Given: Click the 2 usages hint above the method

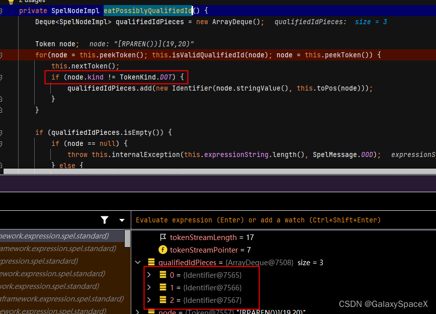Looking at the screenshot, I should coord(31,1).
